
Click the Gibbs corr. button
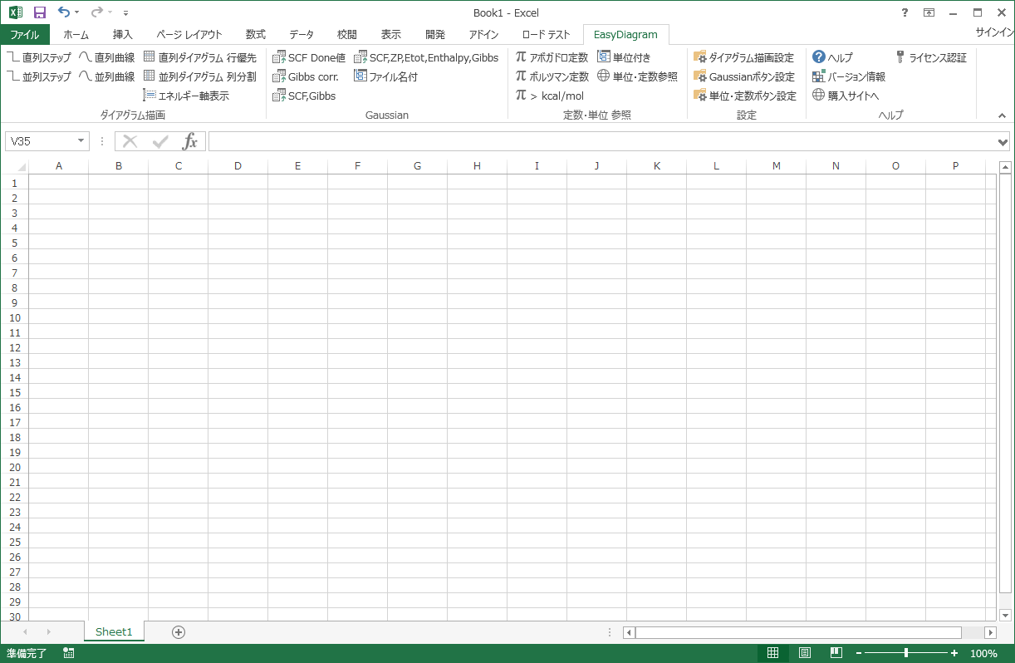coord(306,76)
